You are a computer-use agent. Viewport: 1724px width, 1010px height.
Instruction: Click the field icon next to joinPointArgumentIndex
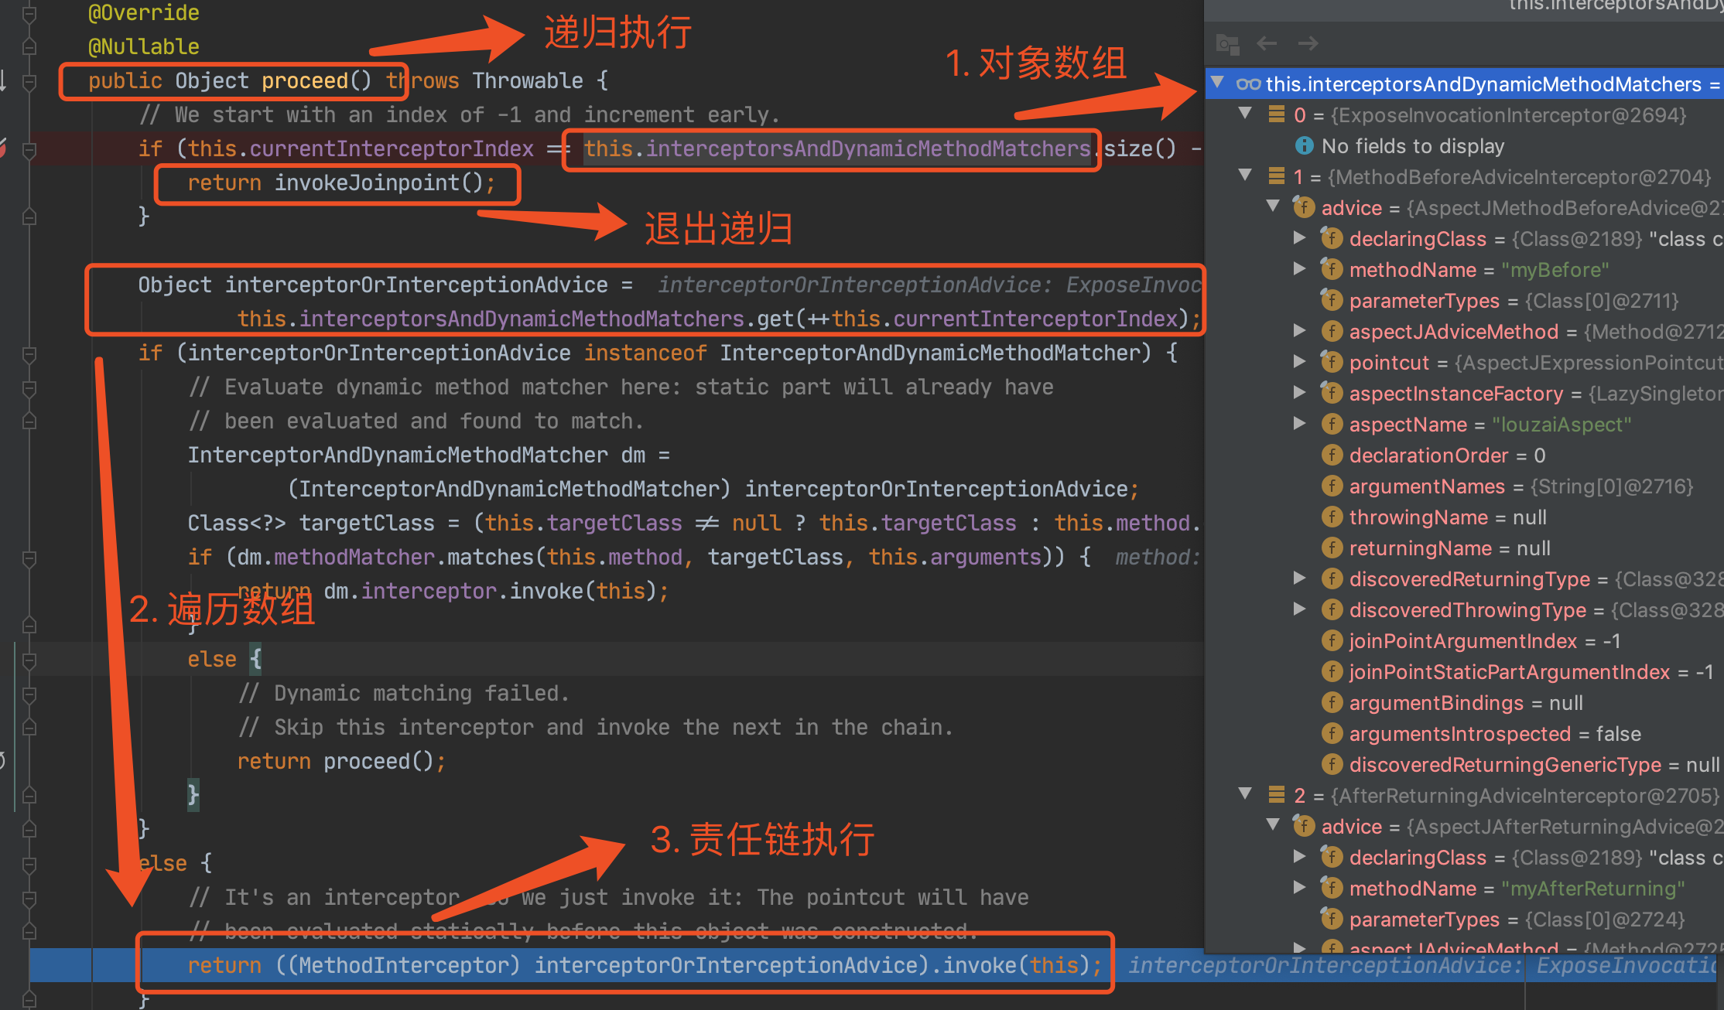(1332, 640)
